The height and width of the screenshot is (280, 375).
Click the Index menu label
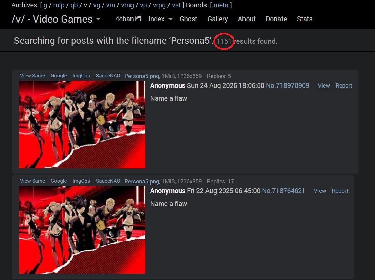pyautogui.click(x=156, y=19)
